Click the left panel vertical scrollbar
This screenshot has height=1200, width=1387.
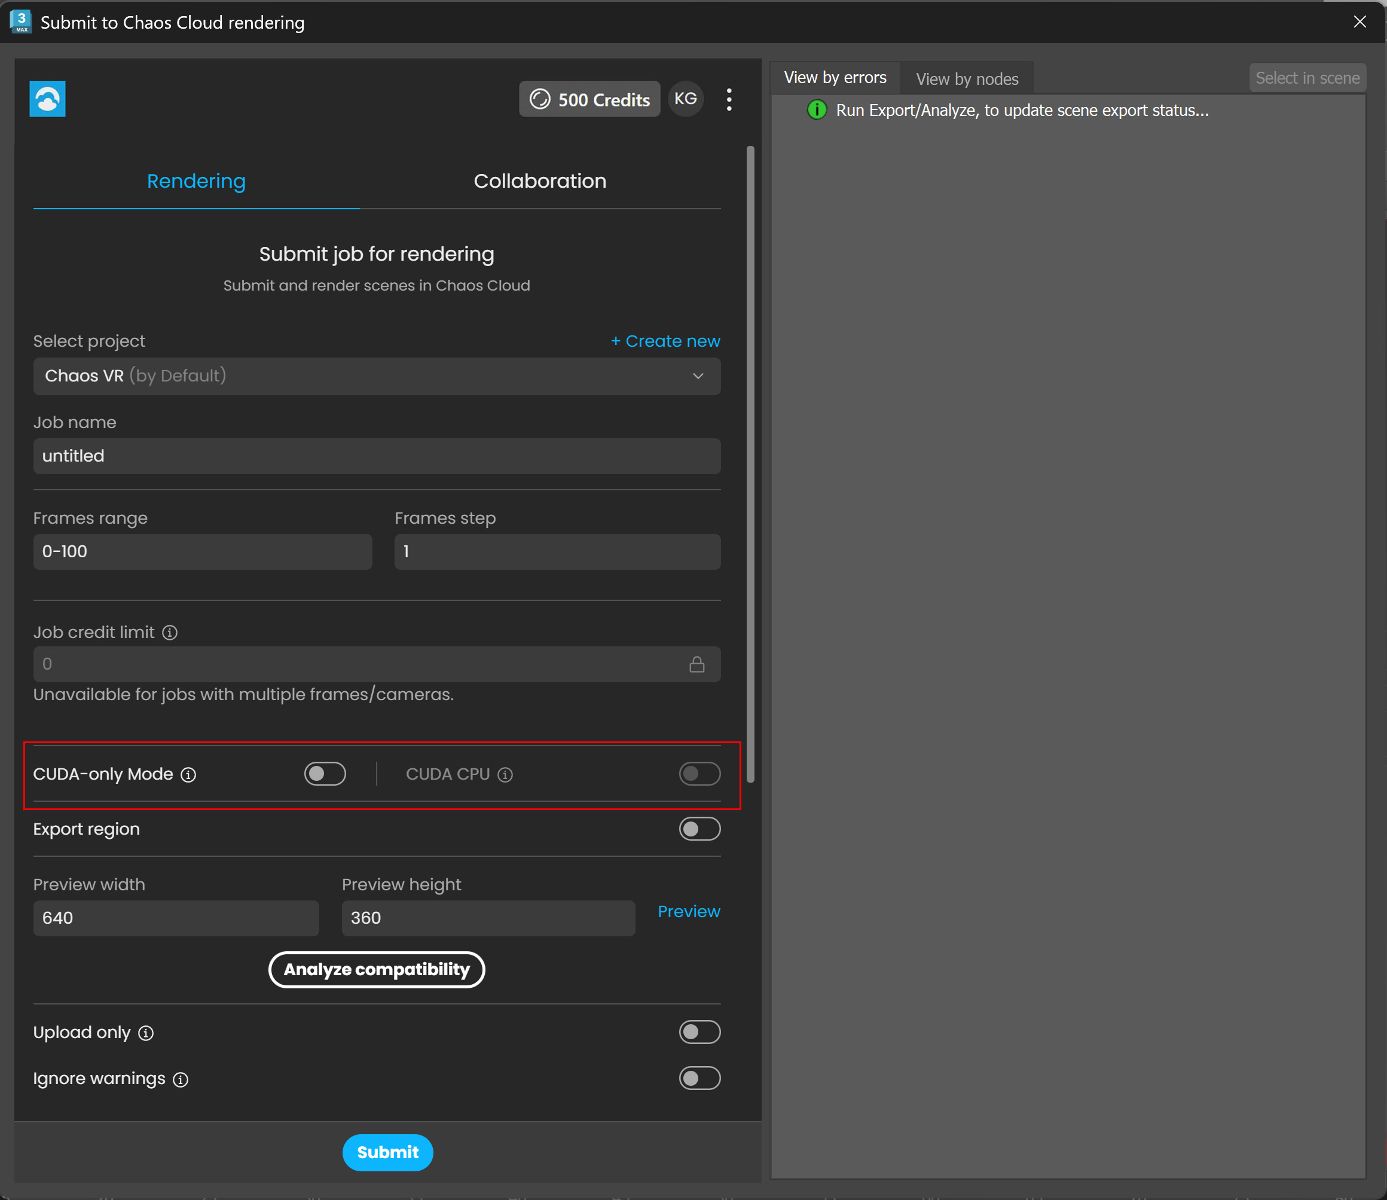(x=750, y=464)
